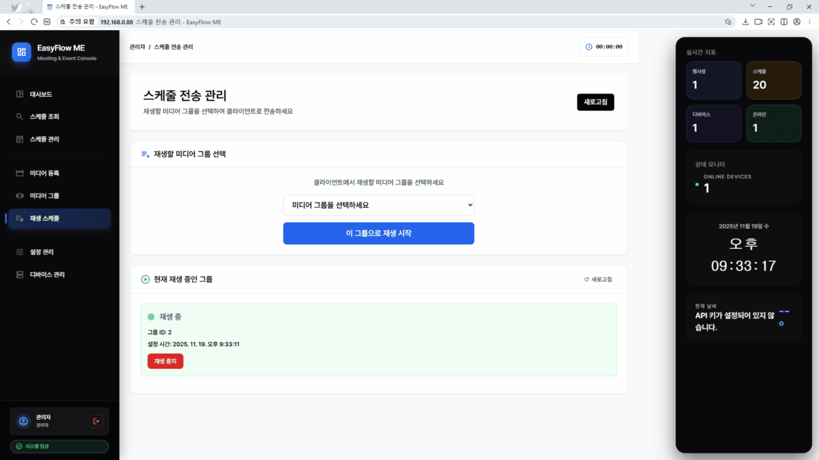Select the highlighted 재생 스케줄 icon

click(21, 218)
